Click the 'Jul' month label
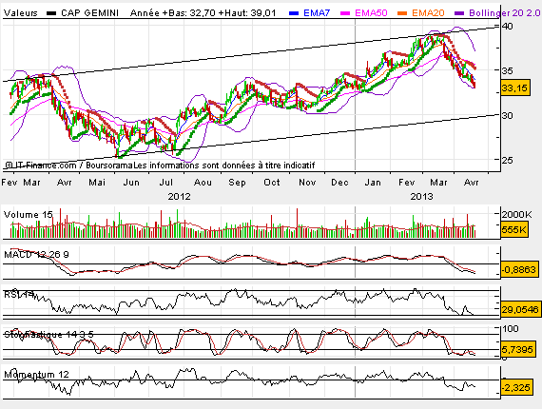The width and height of the screenshot is (542, 409). tap(165, 183)
